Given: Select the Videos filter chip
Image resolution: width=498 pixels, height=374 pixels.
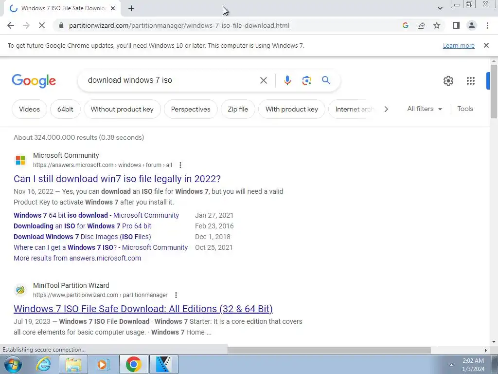Looking at the screenshot, I should (30, 109).
